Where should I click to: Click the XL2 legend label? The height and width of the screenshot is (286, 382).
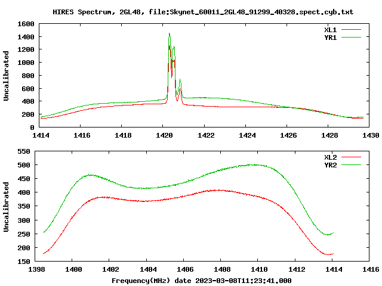pyautogui.click(x=330, y=157)
